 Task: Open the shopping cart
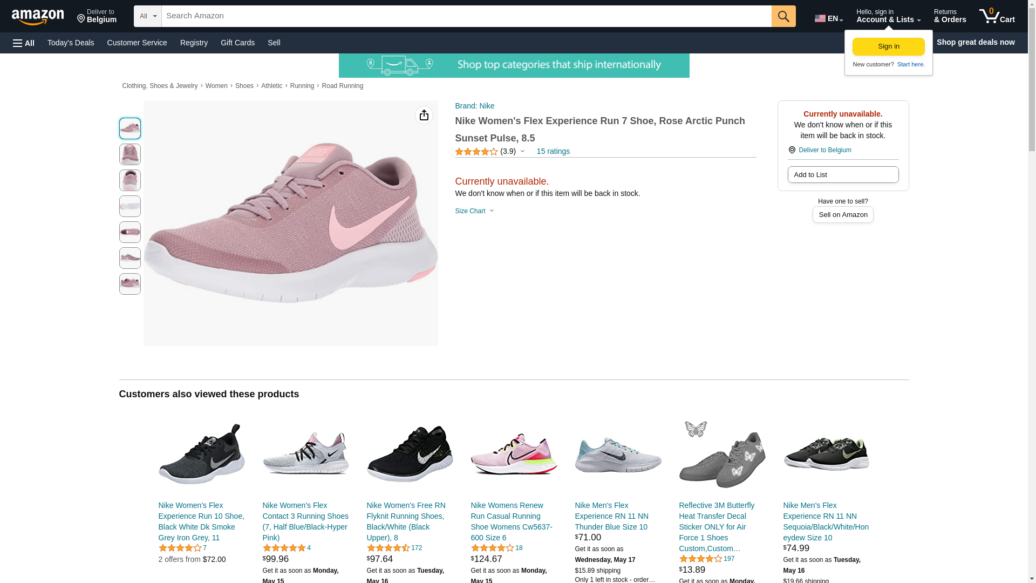pyautogui.click(x=997, y=16)
